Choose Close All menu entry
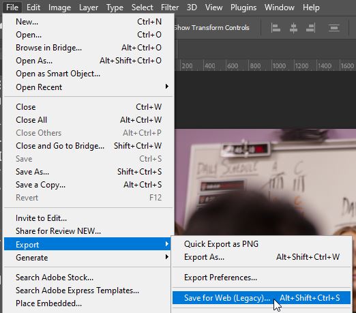Image resolution: width=356 pixels, height=313 pixels. [x=89, y=120]
